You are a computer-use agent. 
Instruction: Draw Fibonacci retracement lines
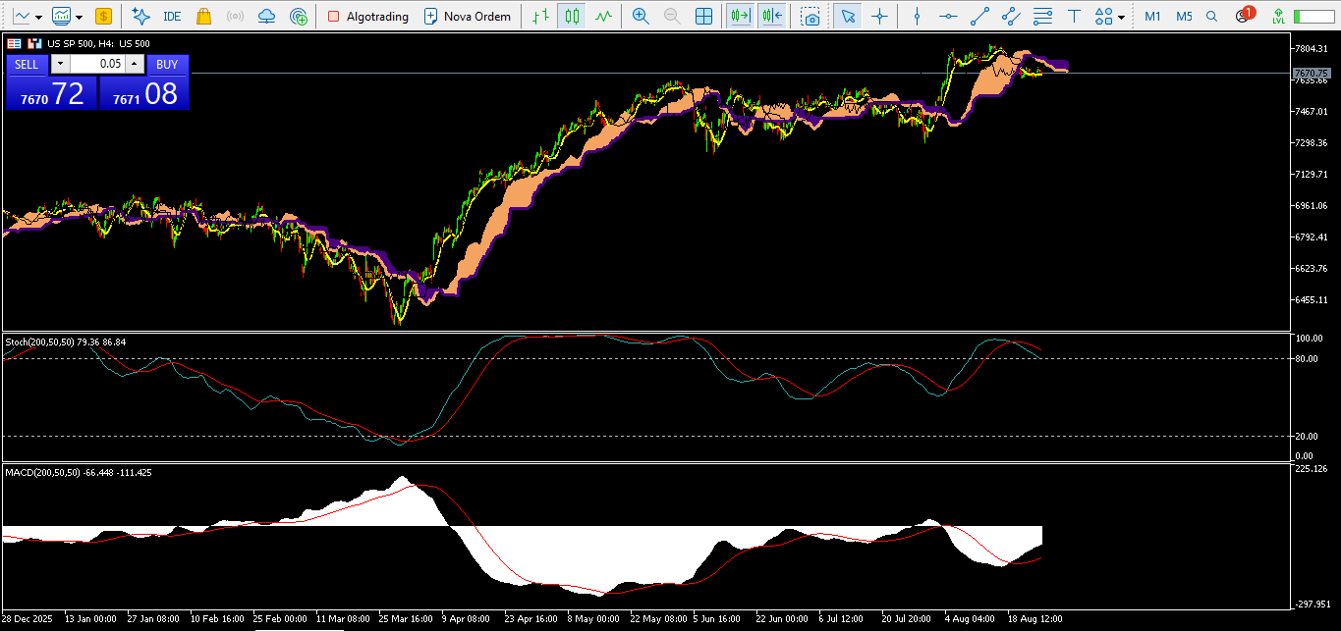pyautogui.click(x=1042, y=16)
